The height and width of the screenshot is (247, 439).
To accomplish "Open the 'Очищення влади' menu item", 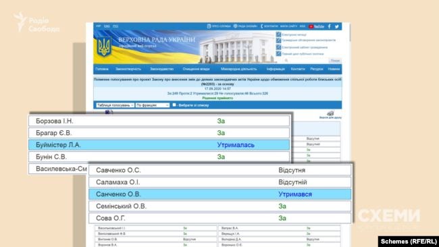I will pos(196,69).
